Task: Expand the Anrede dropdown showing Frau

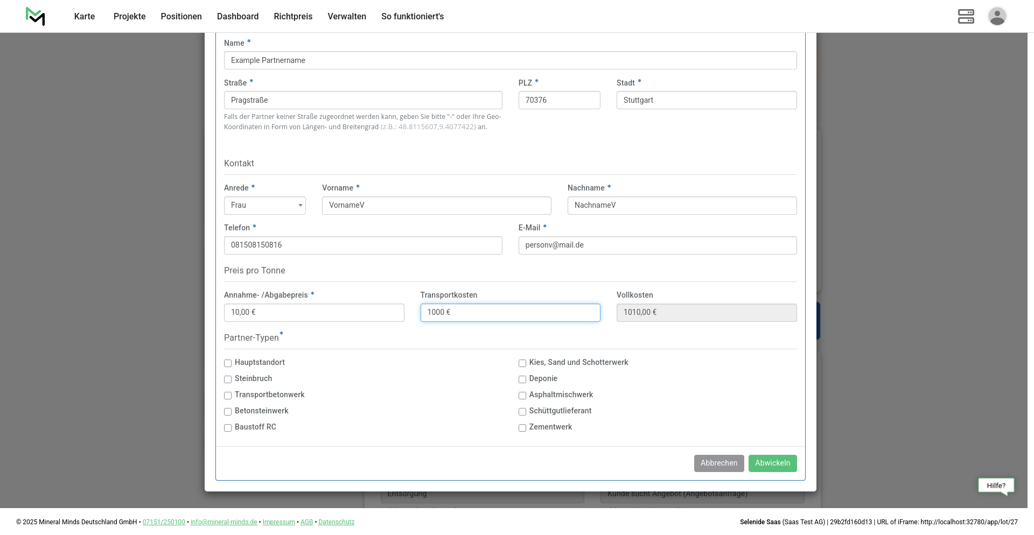Action: point(264,206)
